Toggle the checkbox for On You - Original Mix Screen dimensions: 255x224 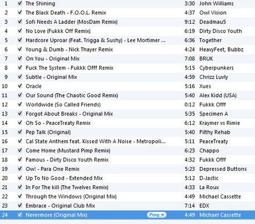coord(20,58)
